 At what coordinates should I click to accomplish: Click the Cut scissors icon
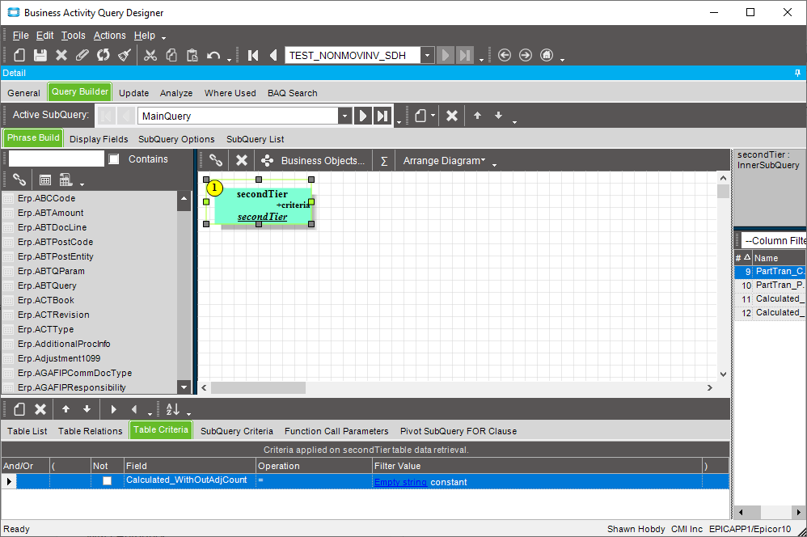click(150, 55)
